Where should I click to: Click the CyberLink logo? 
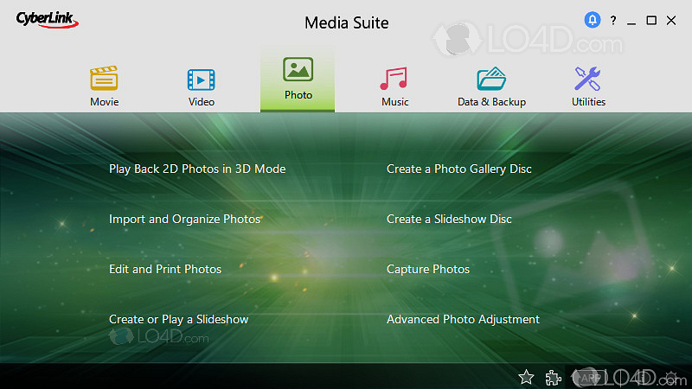[x=48, y=20]
